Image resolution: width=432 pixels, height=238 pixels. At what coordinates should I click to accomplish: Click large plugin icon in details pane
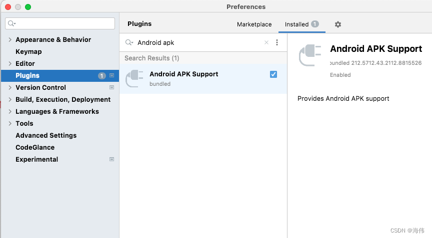point(310,55)
